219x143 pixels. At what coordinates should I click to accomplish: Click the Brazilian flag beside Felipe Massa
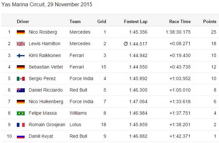pos(21,113)
